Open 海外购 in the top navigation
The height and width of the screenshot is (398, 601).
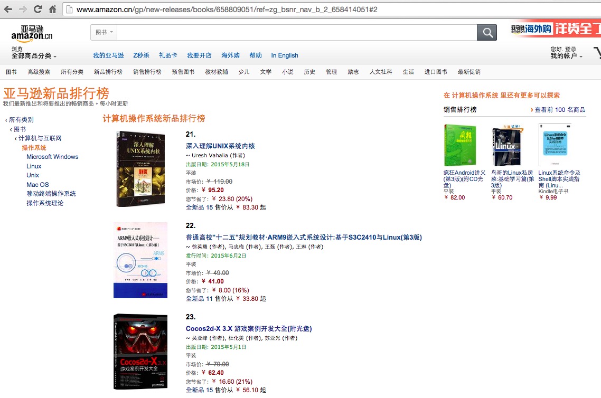(230, 55)
